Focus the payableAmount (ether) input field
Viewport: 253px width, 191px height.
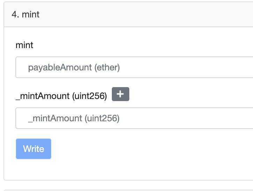click(134, 67)
